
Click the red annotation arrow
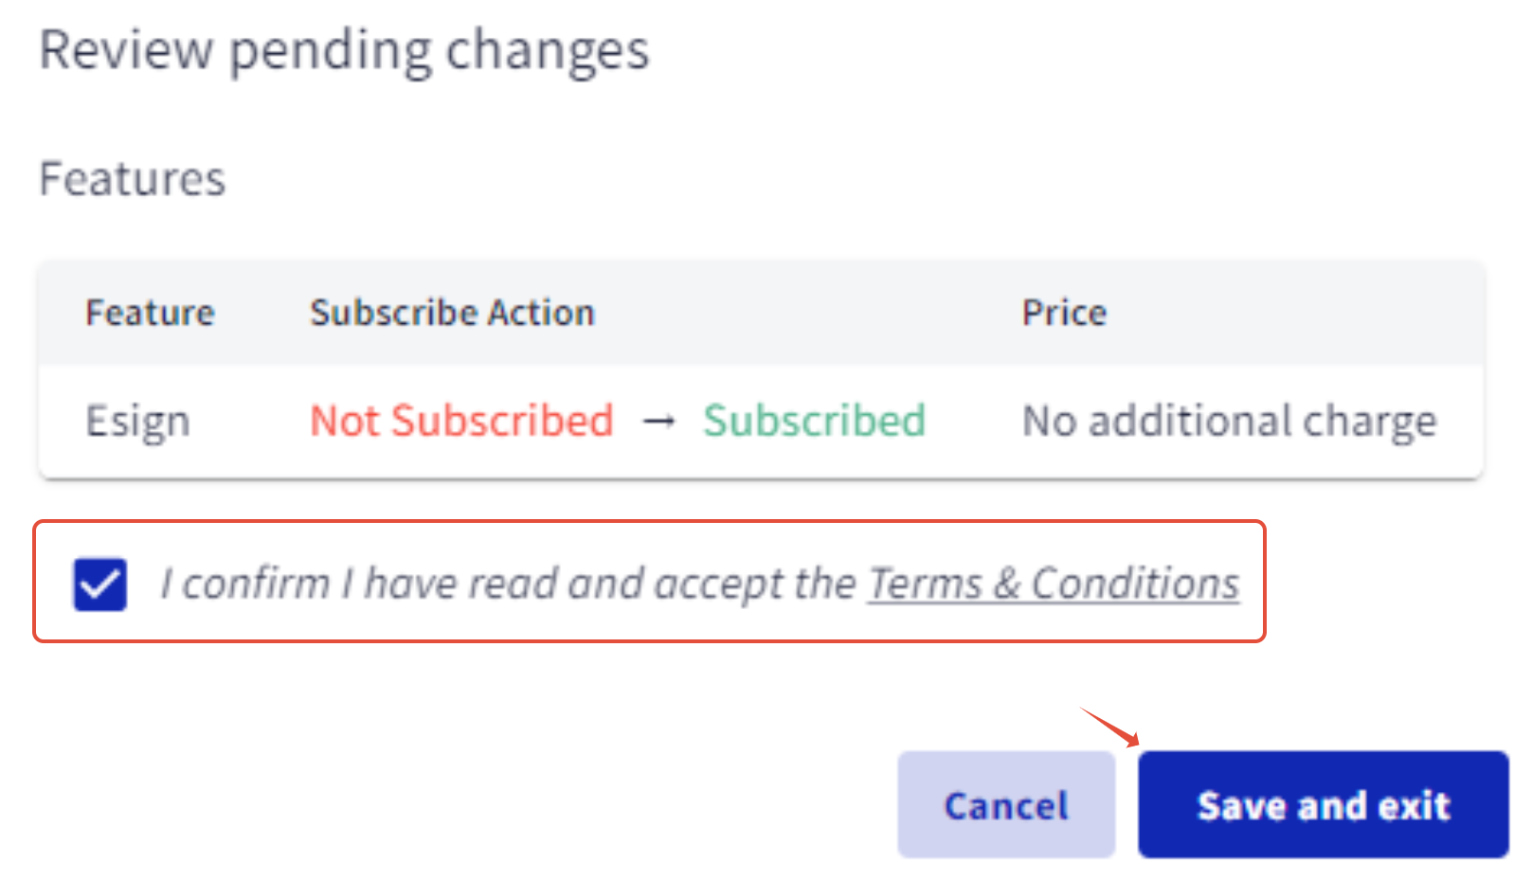click(1108, 728)
